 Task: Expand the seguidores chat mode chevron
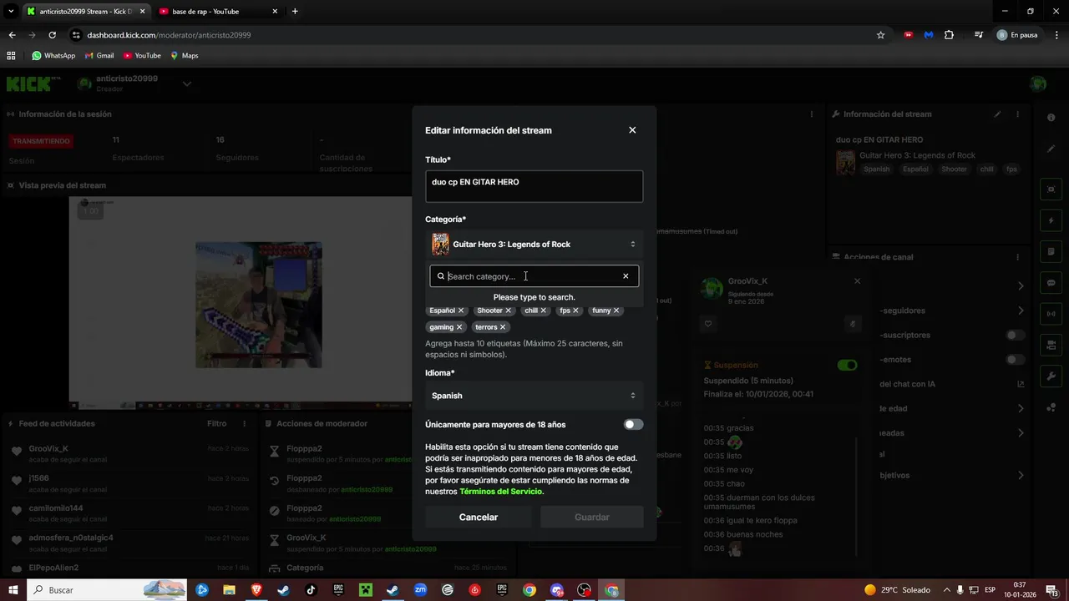(x=1021, y=311)
